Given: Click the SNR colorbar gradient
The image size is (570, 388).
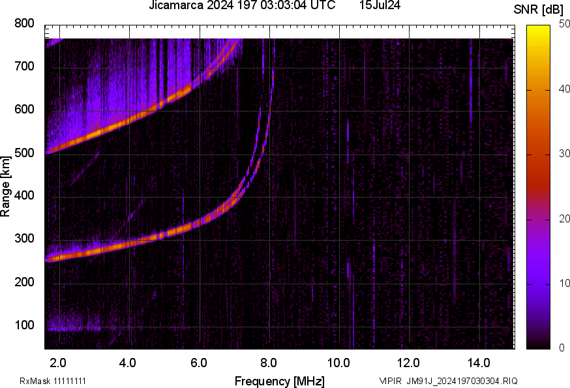Looking at the screenshot, I should click(x=539, y=187).
